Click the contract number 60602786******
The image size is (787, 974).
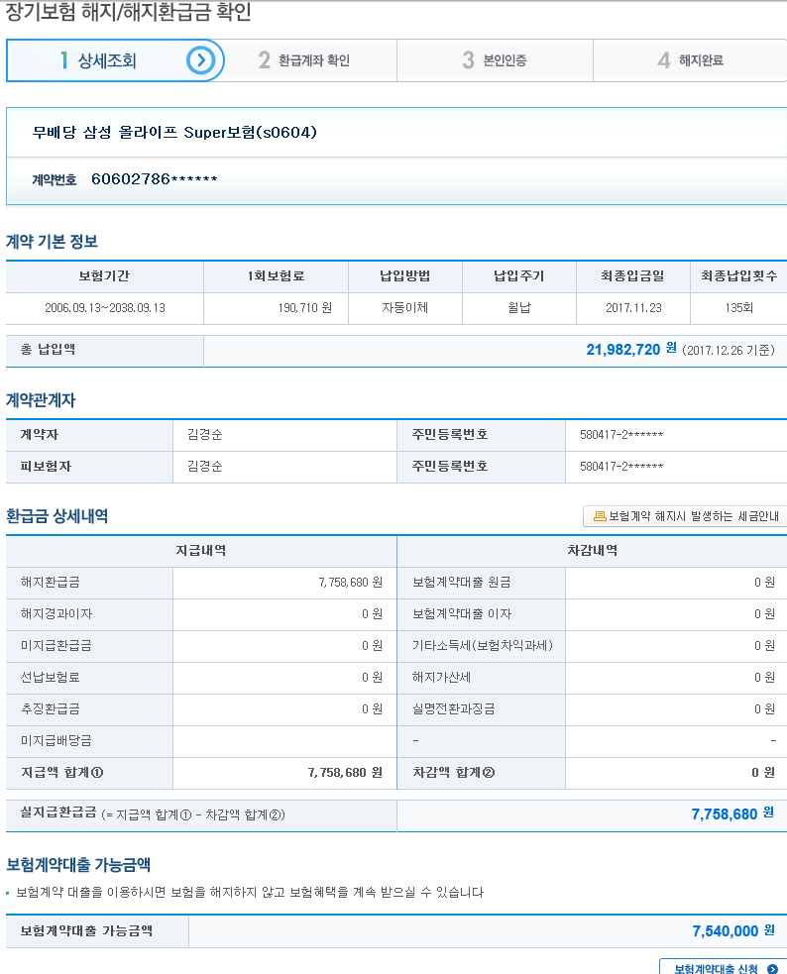tap(154, 179)
